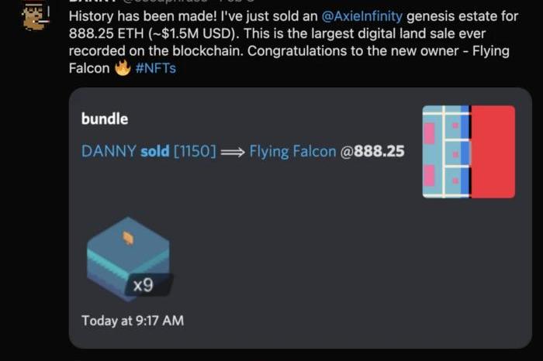Open the land map thumbnail
This screenshot has width=543, height=361.
468,152
